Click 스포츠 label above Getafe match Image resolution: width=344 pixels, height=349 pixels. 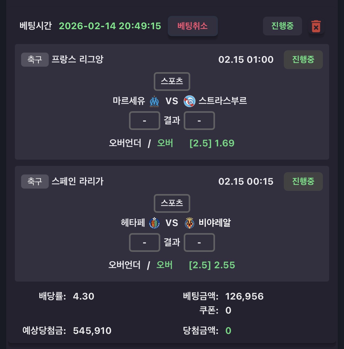point(172,203)
